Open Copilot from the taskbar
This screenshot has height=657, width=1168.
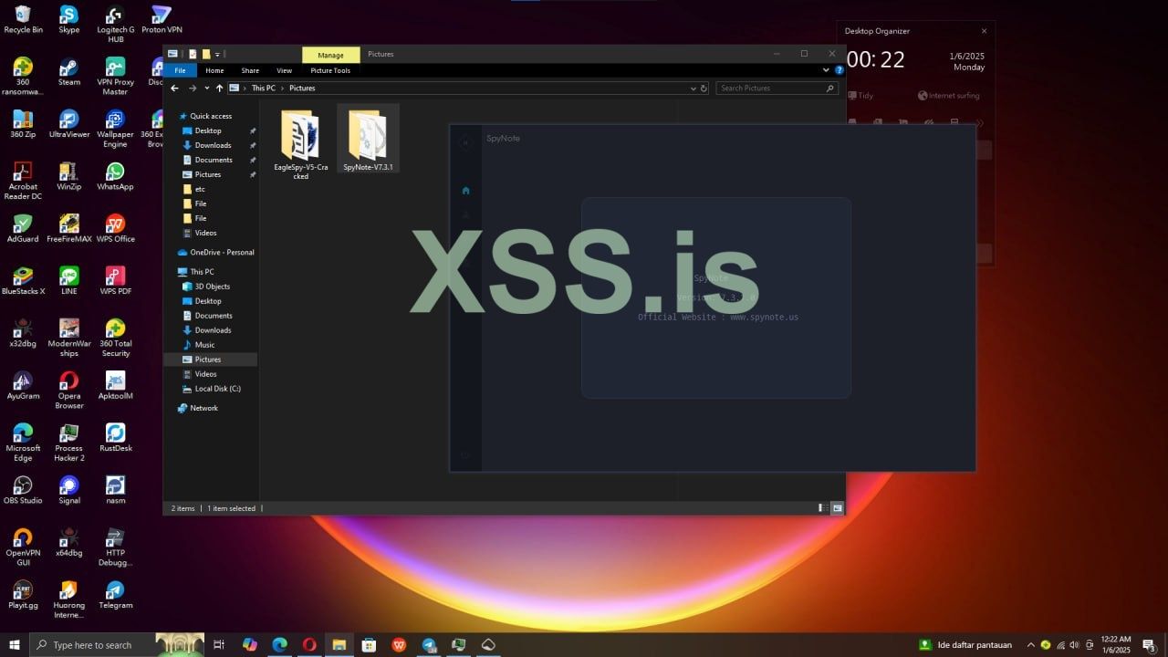click(249, 645)
